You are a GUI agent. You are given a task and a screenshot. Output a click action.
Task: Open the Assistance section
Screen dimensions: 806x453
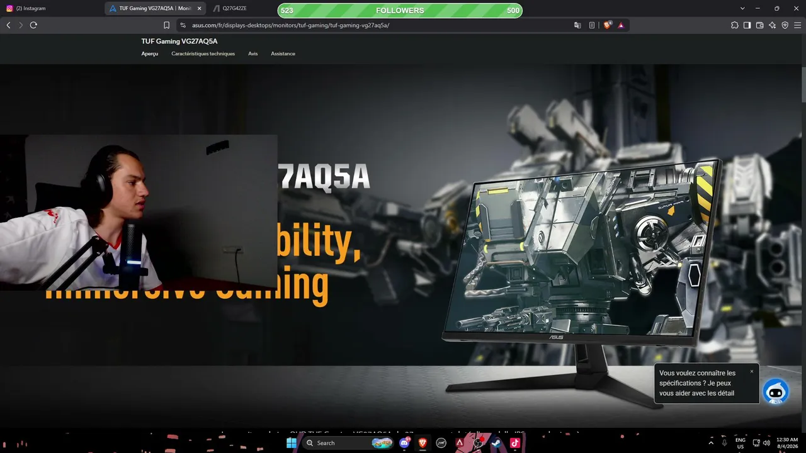283,53
